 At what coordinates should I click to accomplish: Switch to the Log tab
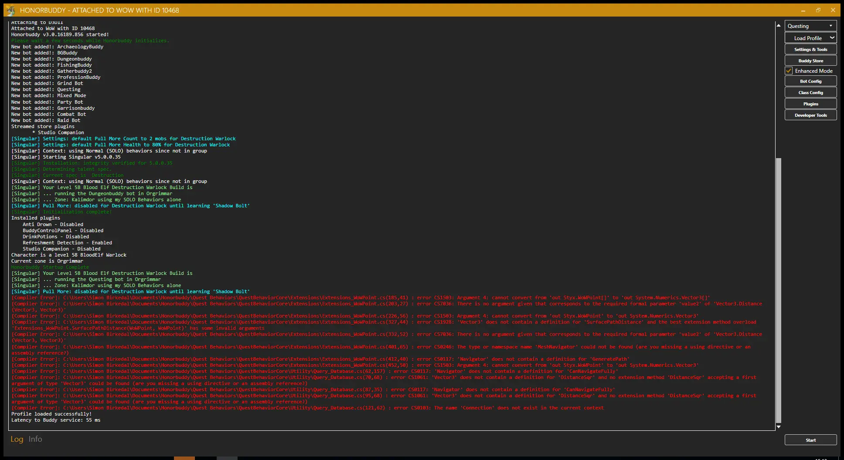tap(17, 439)
